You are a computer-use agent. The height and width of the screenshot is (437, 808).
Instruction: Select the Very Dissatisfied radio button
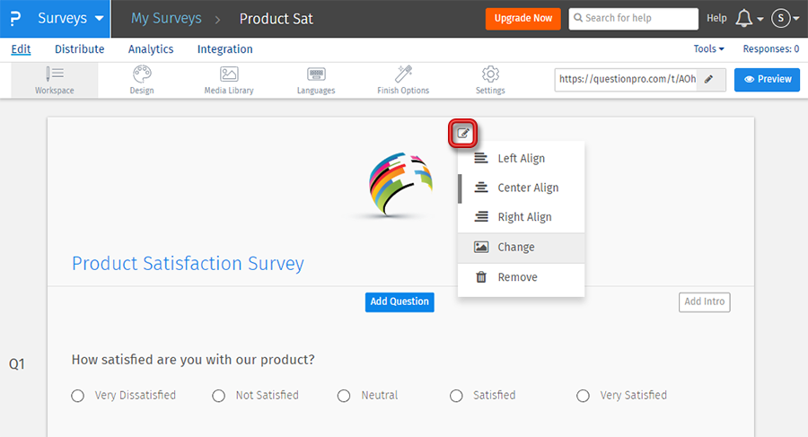(x=78, y=396)
